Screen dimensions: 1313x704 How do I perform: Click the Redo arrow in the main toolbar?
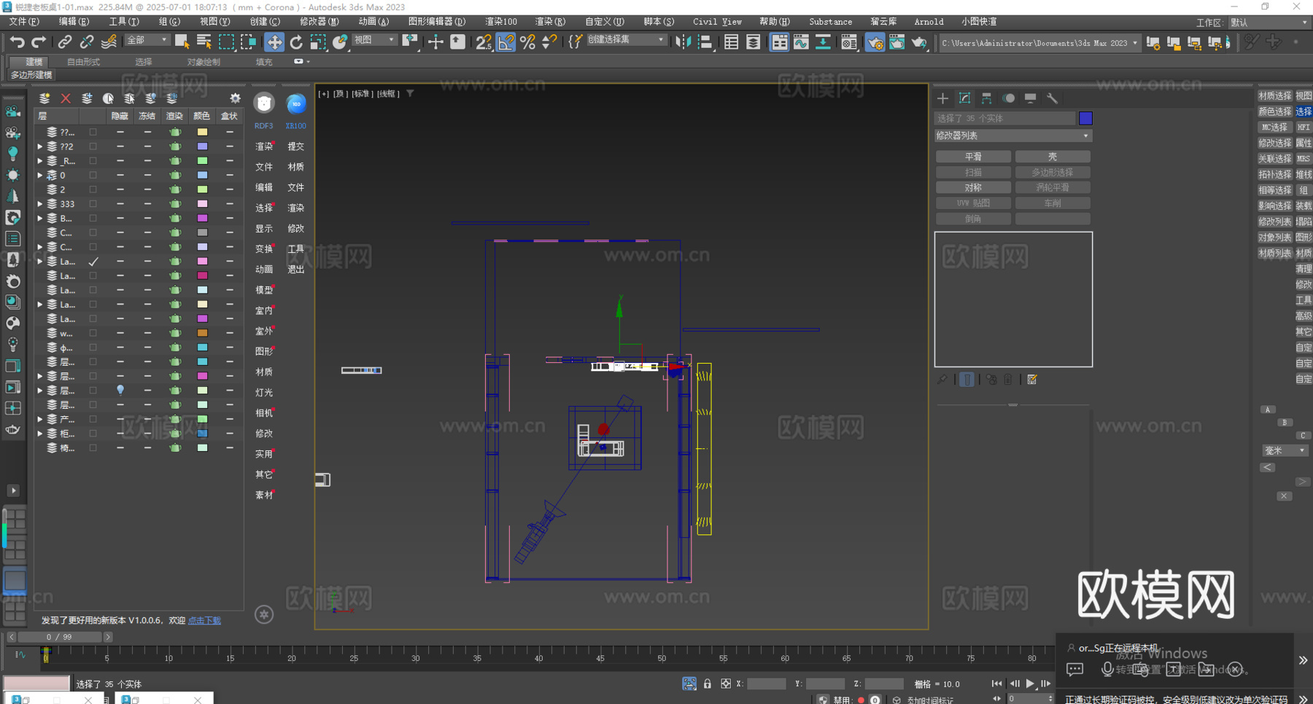pyautogui.click(x=39, y=42)
